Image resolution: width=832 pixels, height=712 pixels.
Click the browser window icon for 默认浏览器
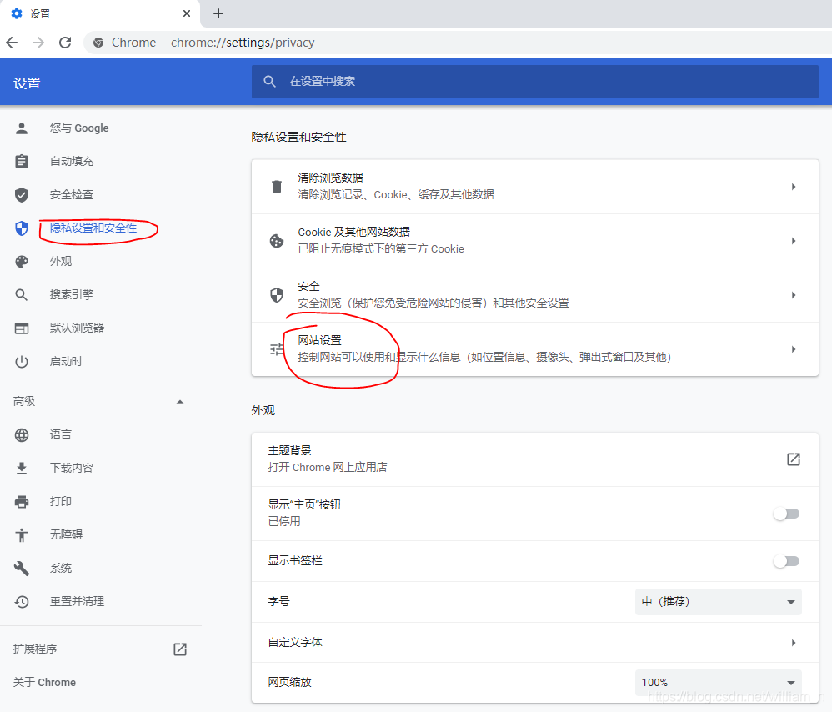22,328
